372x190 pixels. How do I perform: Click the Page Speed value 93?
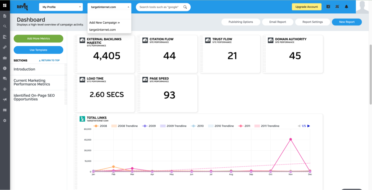(170, 95)
